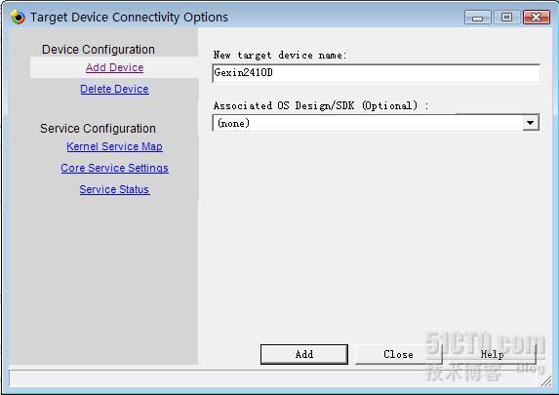Click the 'Associated OS Design/SDK (Optional)' label
559x395 pixels.
click(321, 105)
